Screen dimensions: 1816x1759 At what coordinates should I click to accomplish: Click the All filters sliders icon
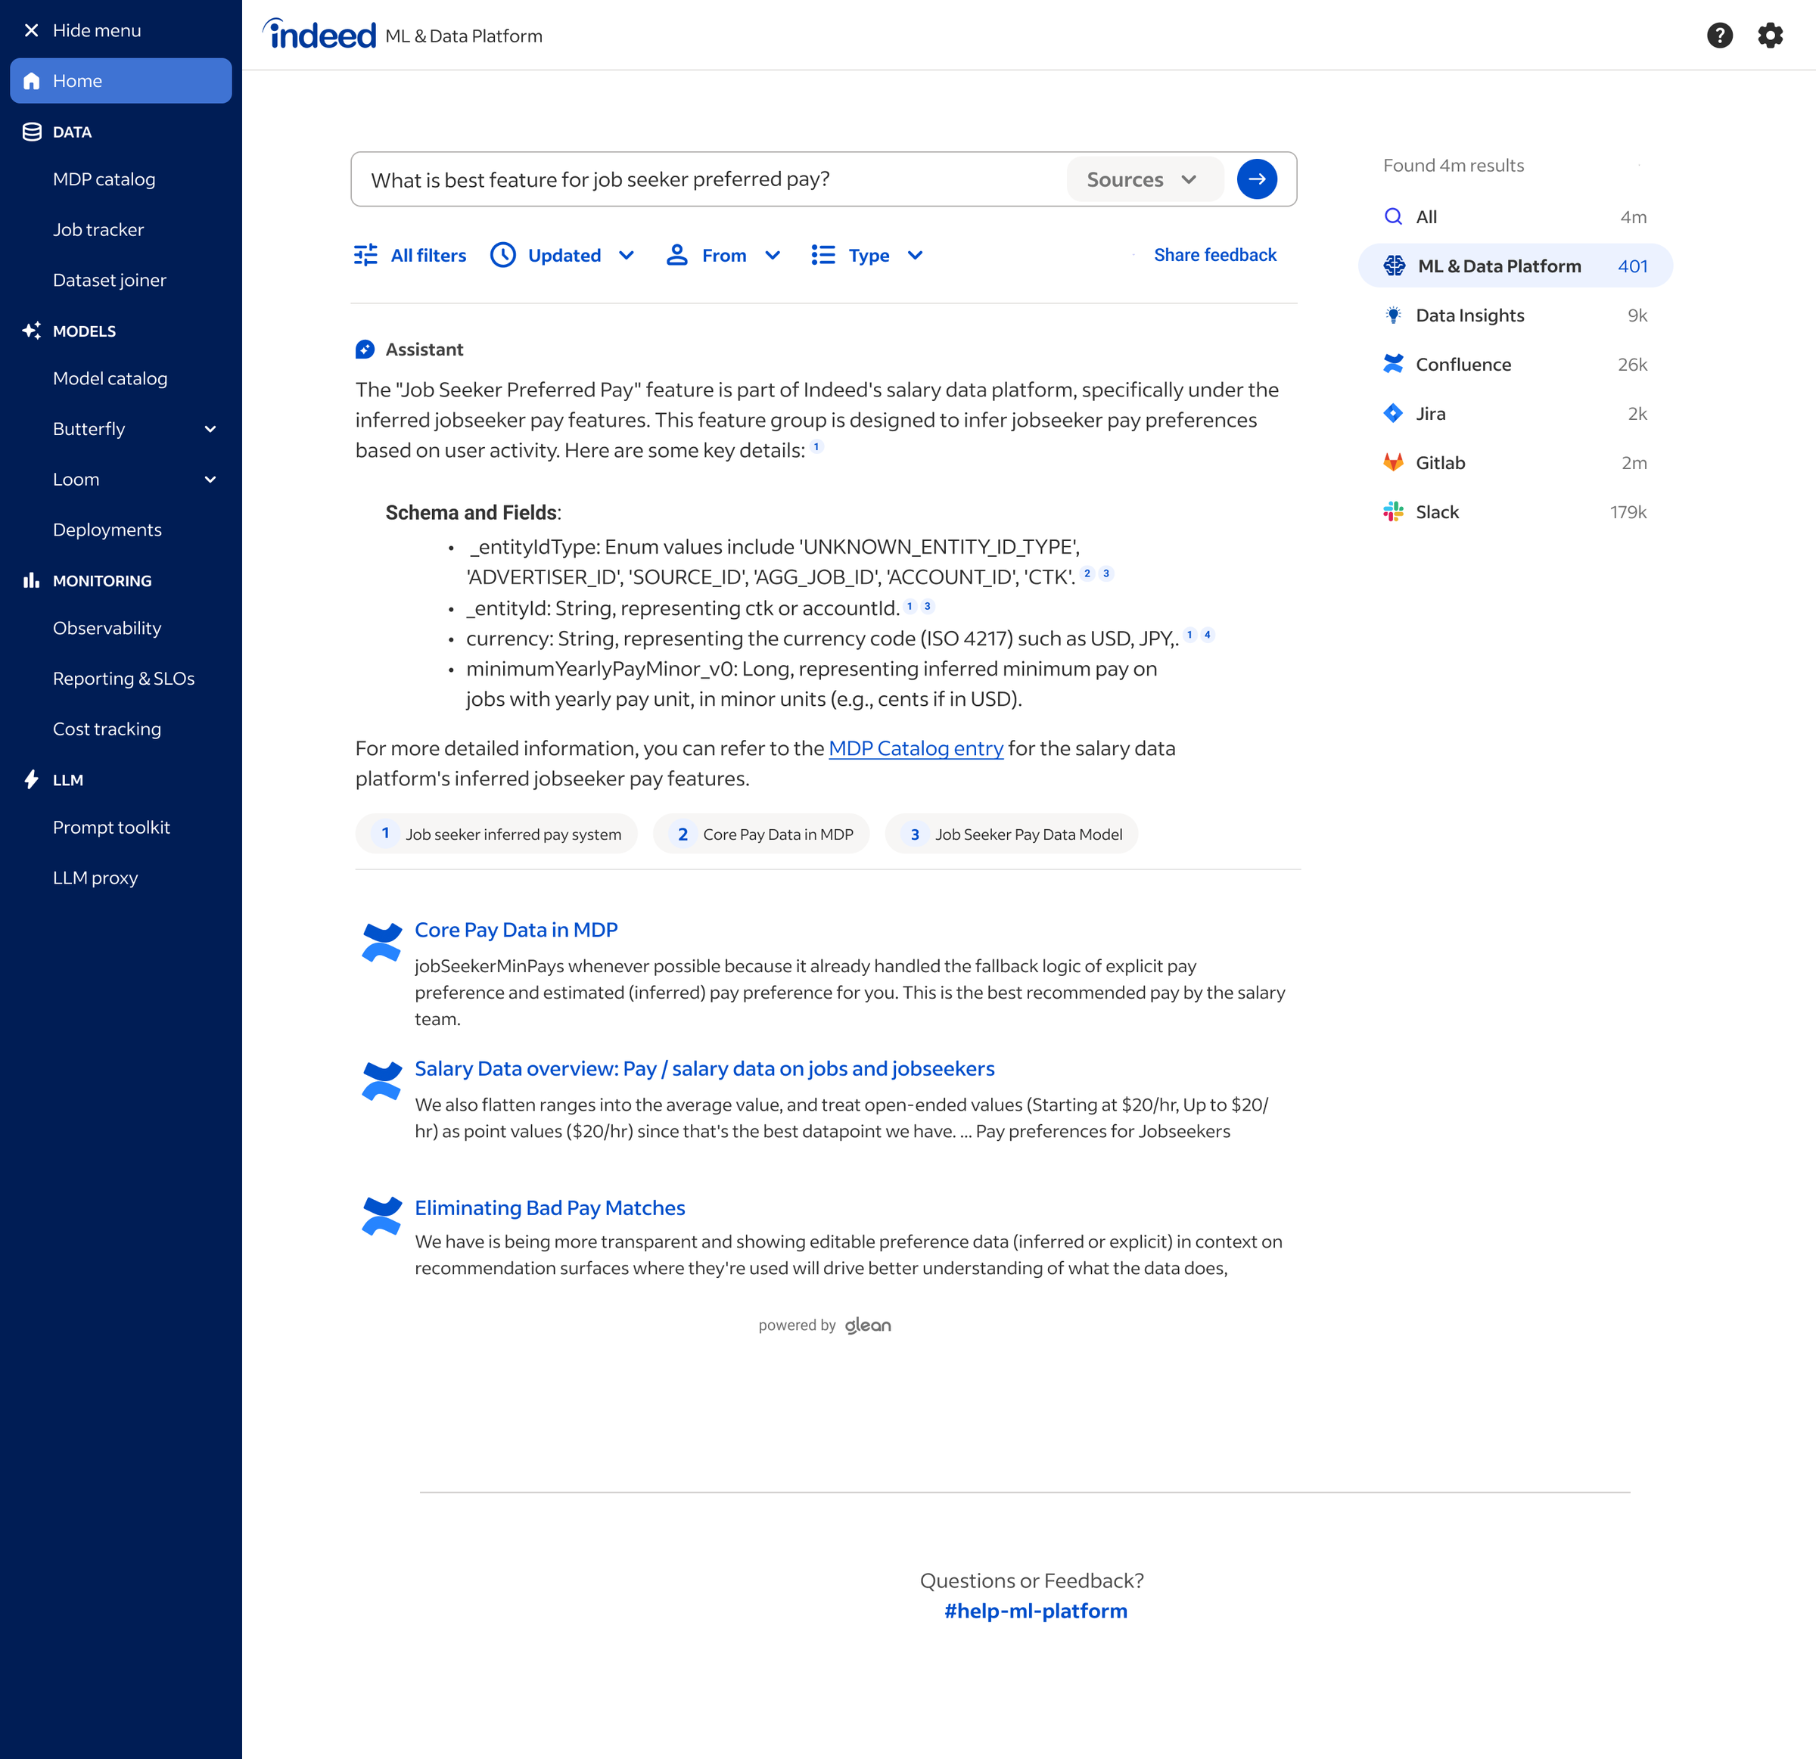click(x=366, y=255)
